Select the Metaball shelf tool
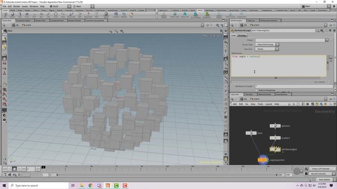 (124, 15)
